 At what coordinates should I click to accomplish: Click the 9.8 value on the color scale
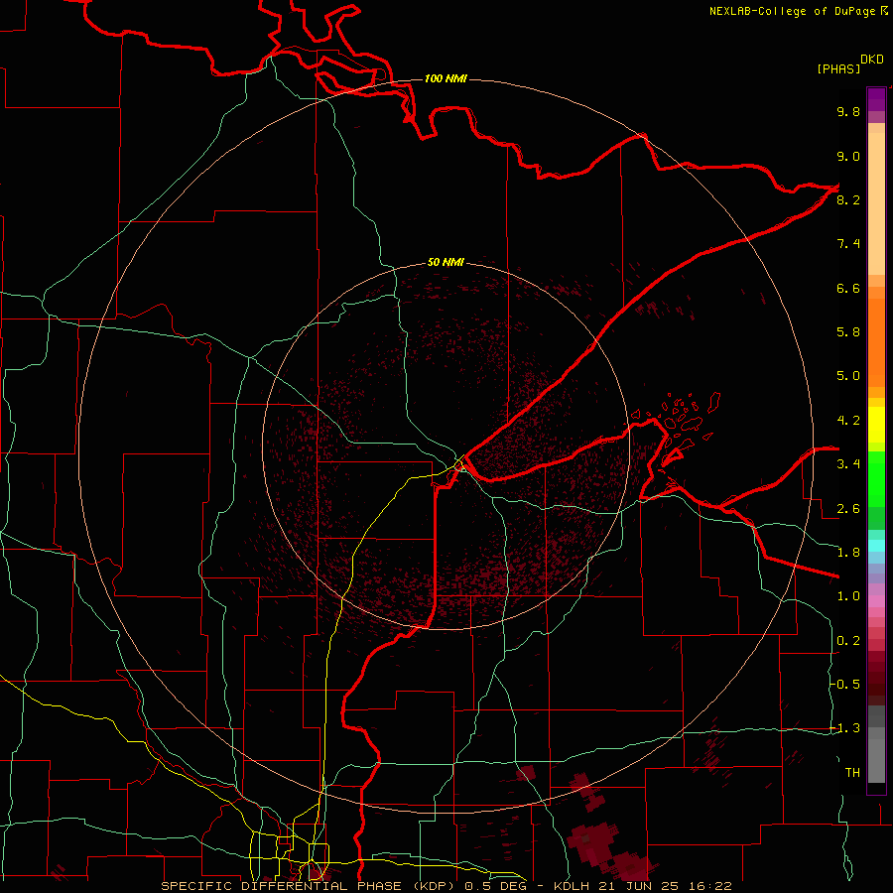click(848, 111)
